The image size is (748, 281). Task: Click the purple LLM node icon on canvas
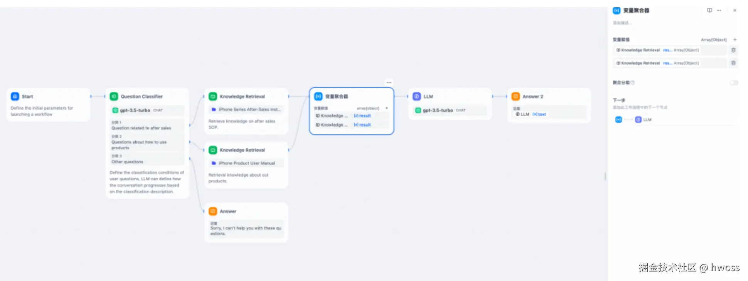[x=416, y=96]
